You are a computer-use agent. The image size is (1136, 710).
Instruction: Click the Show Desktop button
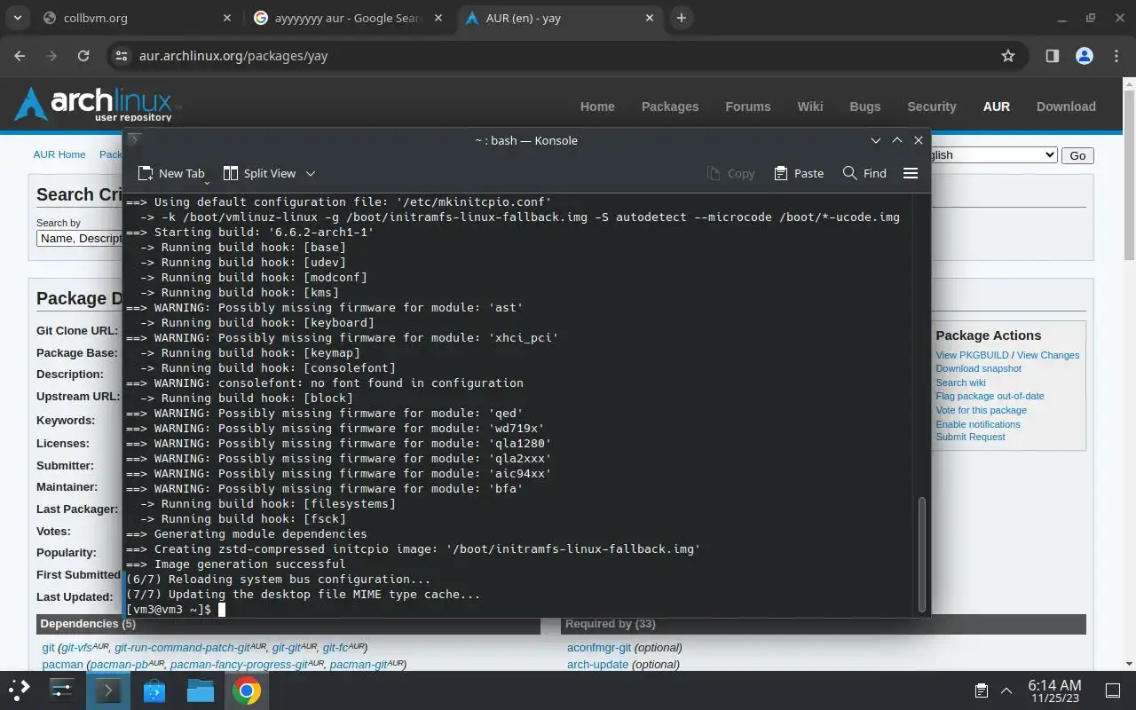click(1113, 690)
